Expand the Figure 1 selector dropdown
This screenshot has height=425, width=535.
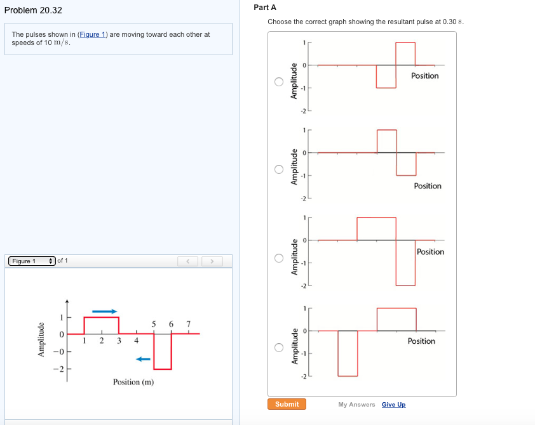click(x=29, y=260)
